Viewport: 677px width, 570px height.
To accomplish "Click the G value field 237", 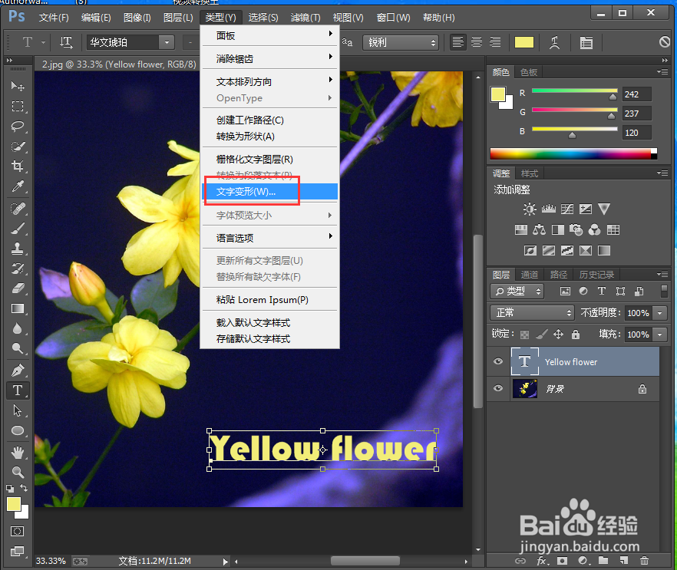I will 636,113.
